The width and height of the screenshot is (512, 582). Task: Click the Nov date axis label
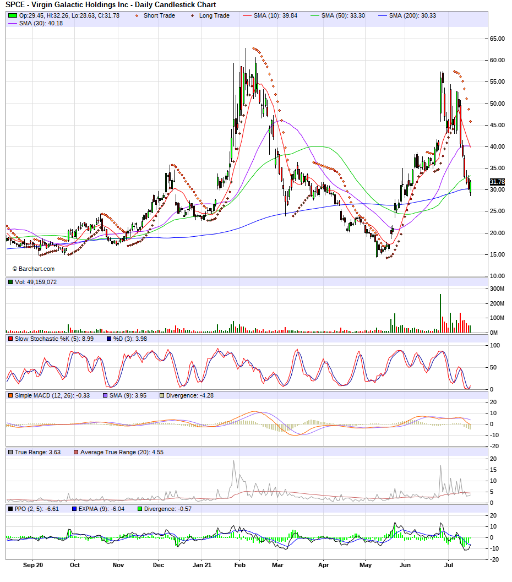click(118, 565)
